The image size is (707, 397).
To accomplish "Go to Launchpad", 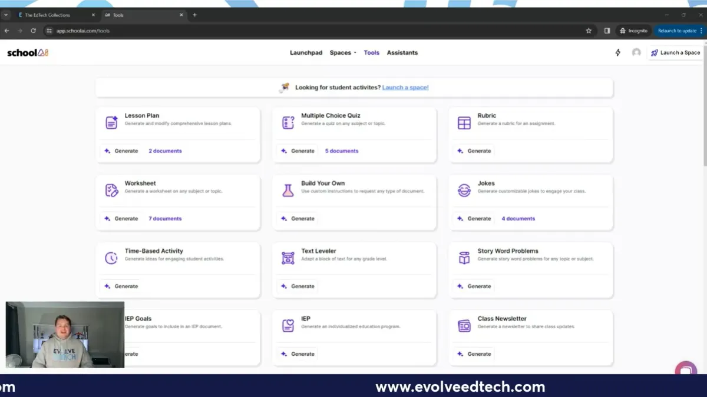I will pyautogui.click(x=306, y=52).
